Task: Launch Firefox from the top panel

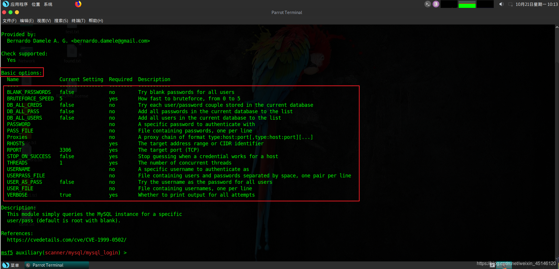Action: tap(78, 4)
